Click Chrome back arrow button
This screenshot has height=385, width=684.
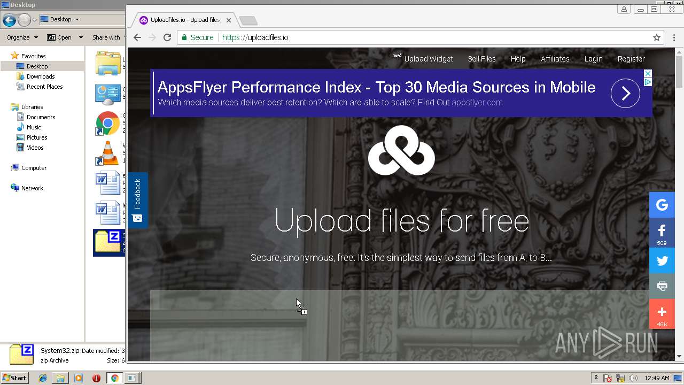coord(137,37)
